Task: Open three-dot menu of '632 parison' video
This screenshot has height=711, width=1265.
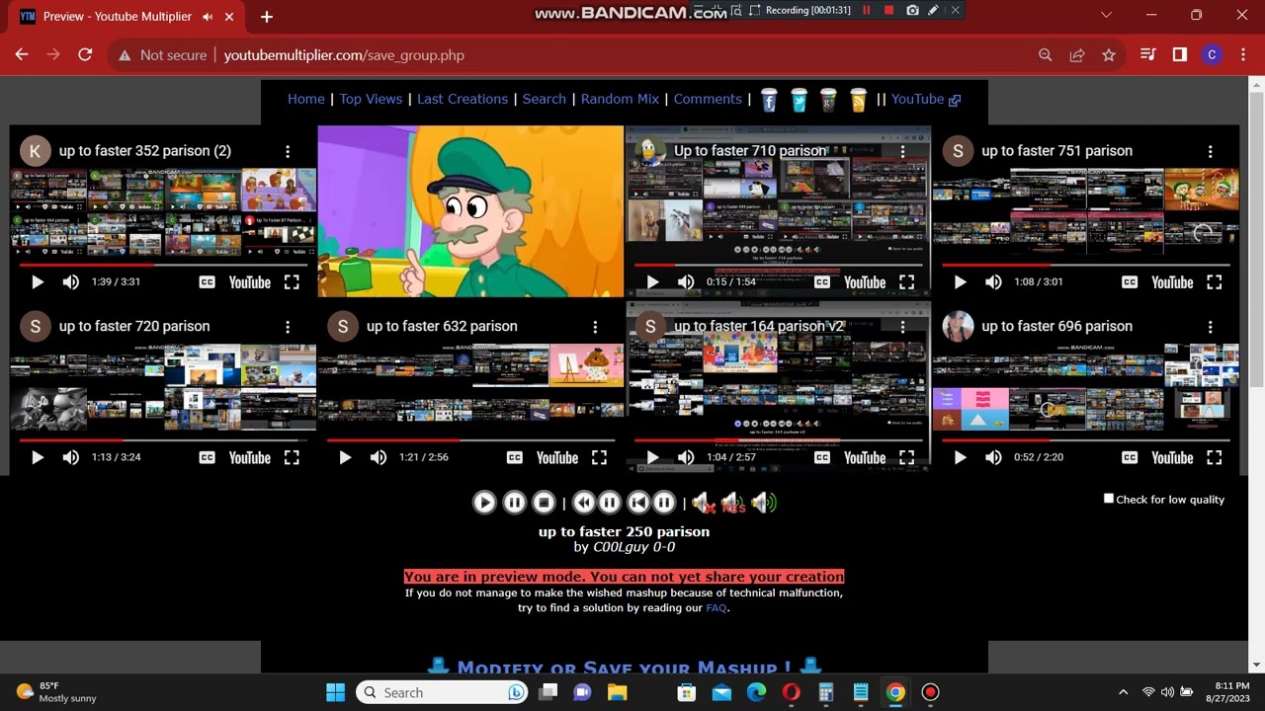Action: click(x=595, y=326)
